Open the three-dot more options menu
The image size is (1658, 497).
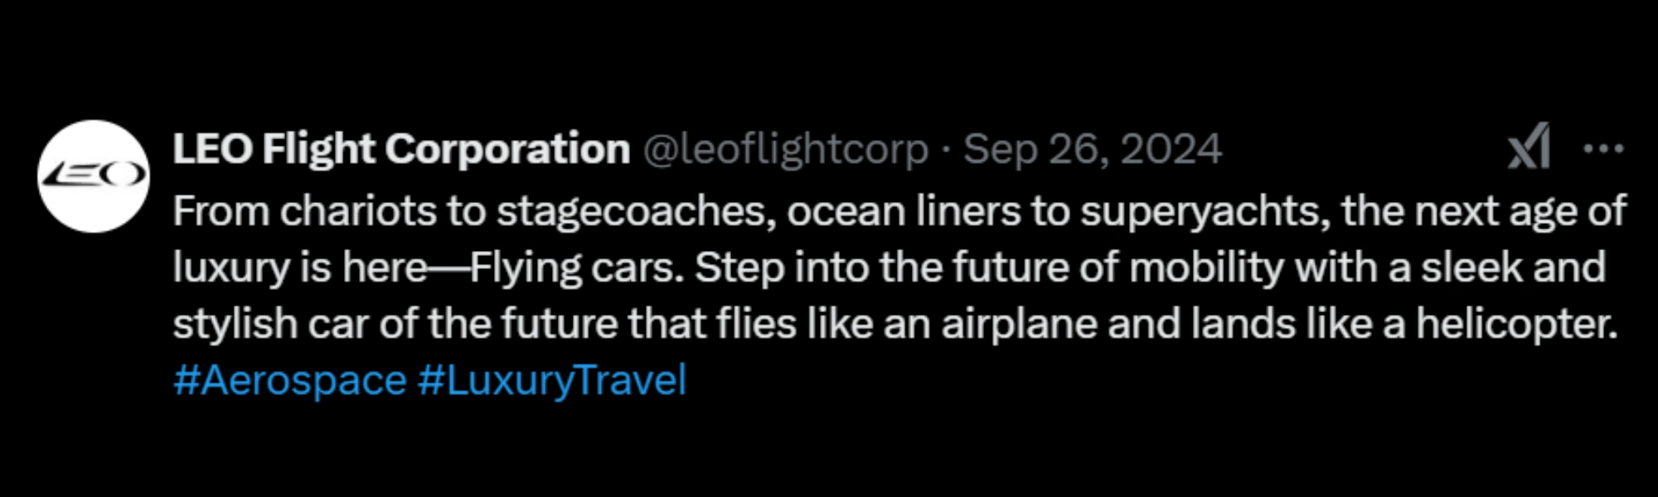[1602, 149]
